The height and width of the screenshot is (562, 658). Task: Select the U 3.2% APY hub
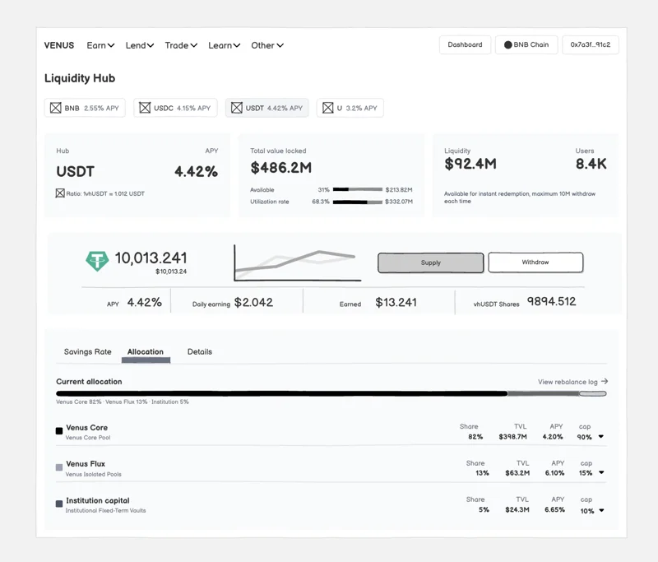pyautogui.click(x=350, y=108)
